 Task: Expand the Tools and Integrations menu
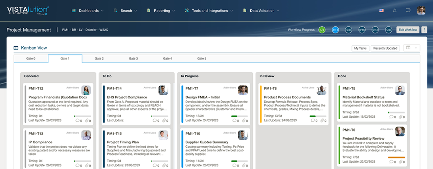(x=209, y=10)
